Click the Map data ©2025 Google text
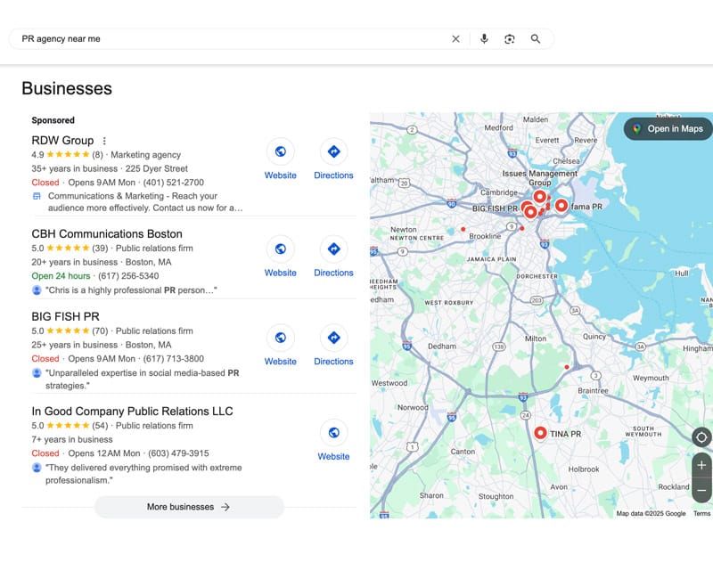Viewport: 713px width, 571px height. pyautogui.click(x=651, y=513)
